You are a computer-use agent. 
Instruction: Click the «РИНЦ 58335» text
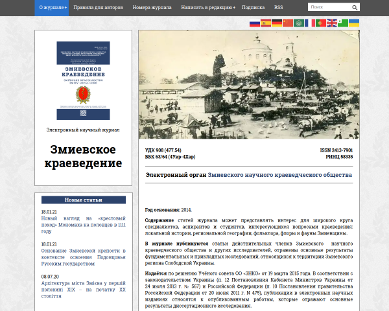tap(339, 157)
